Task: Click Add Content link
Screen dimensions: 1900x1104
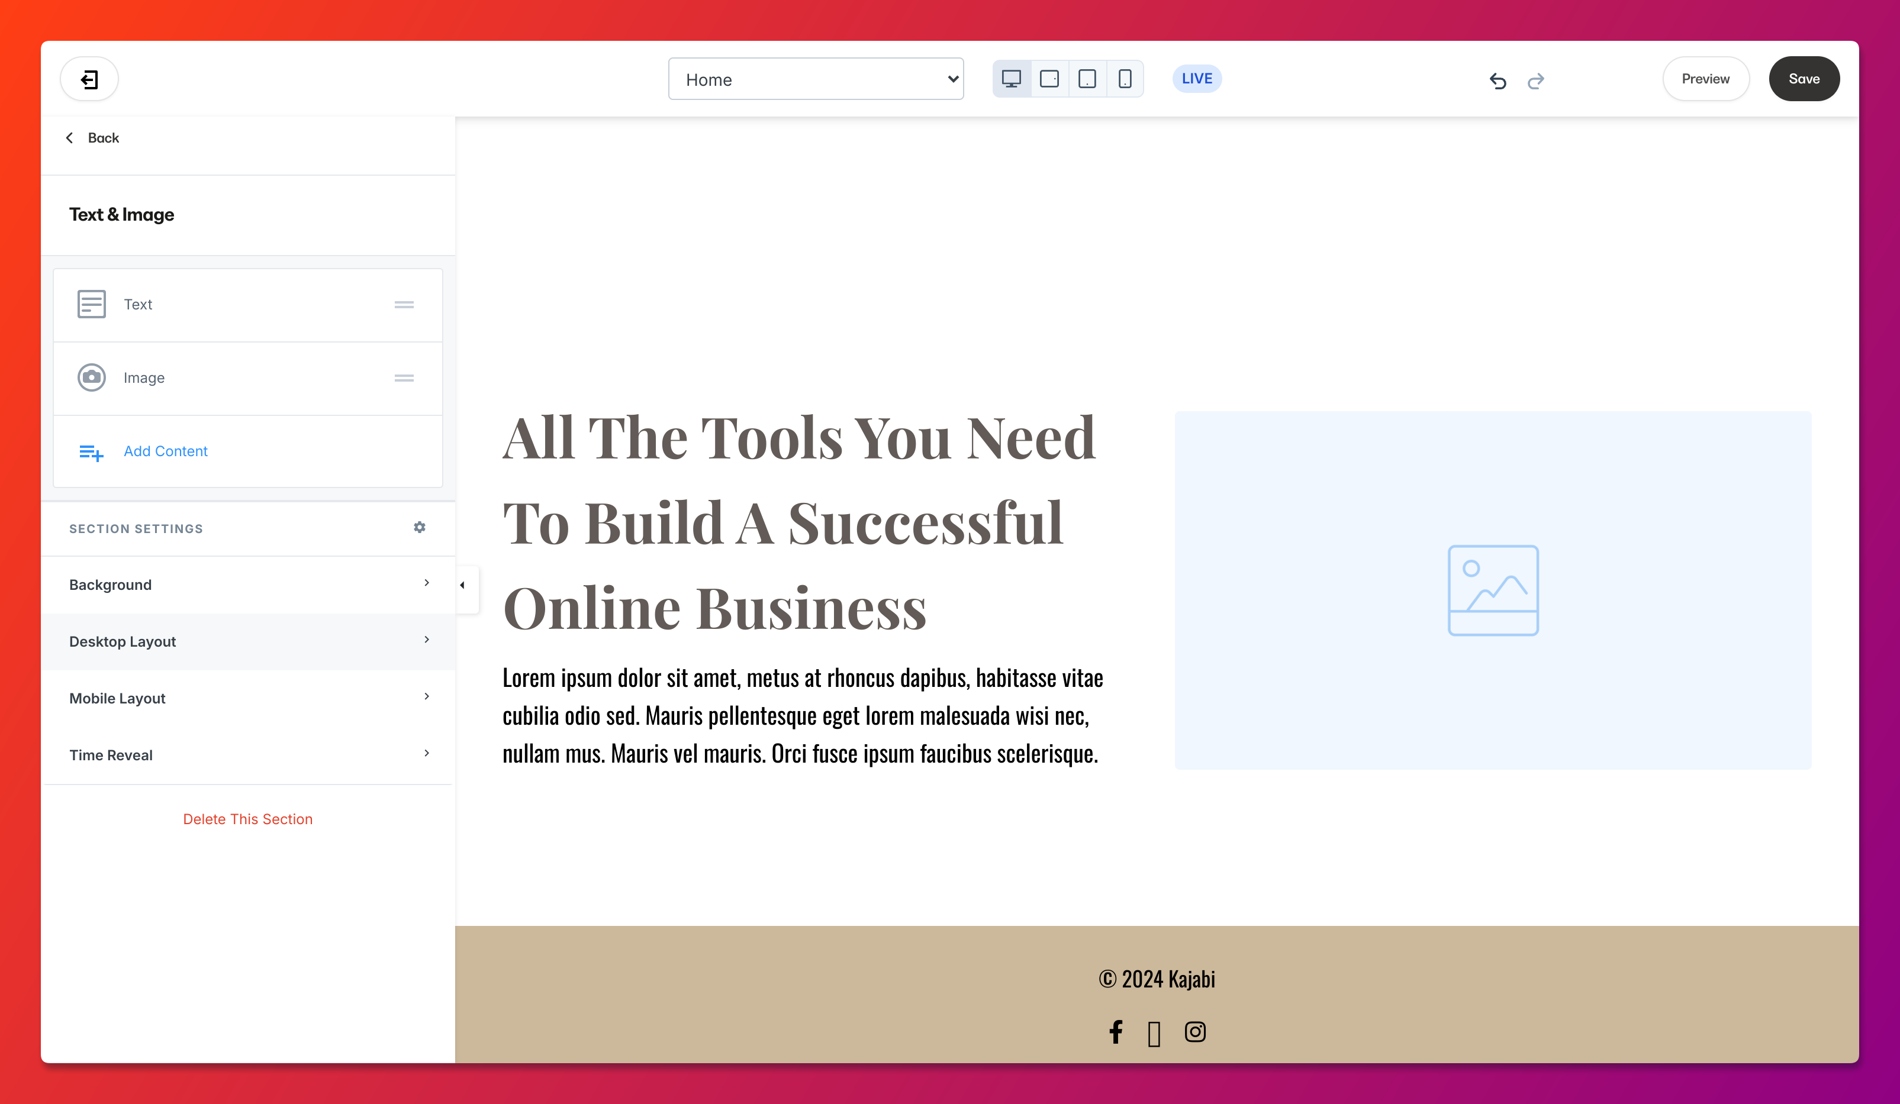Action: (165, 451)
